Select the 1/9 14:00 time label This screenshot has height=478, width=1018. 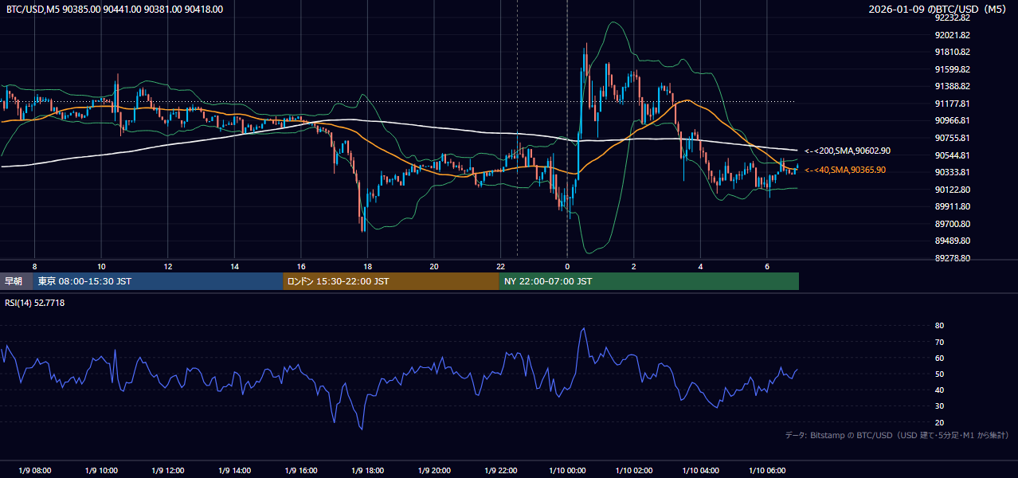tap(234, 470)
